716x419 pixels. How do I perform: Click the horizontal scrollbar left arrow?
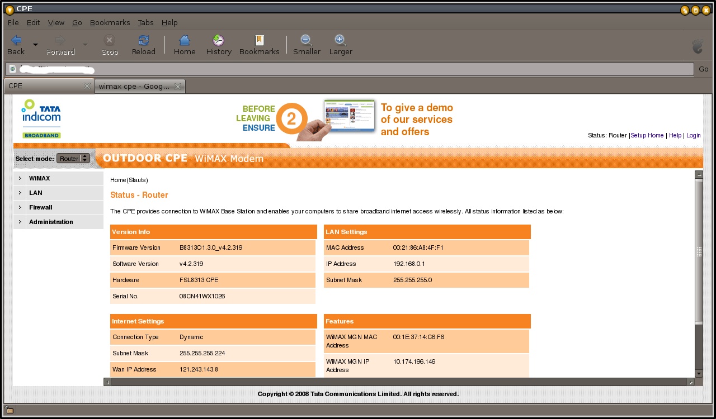click(x=107, y=382)
